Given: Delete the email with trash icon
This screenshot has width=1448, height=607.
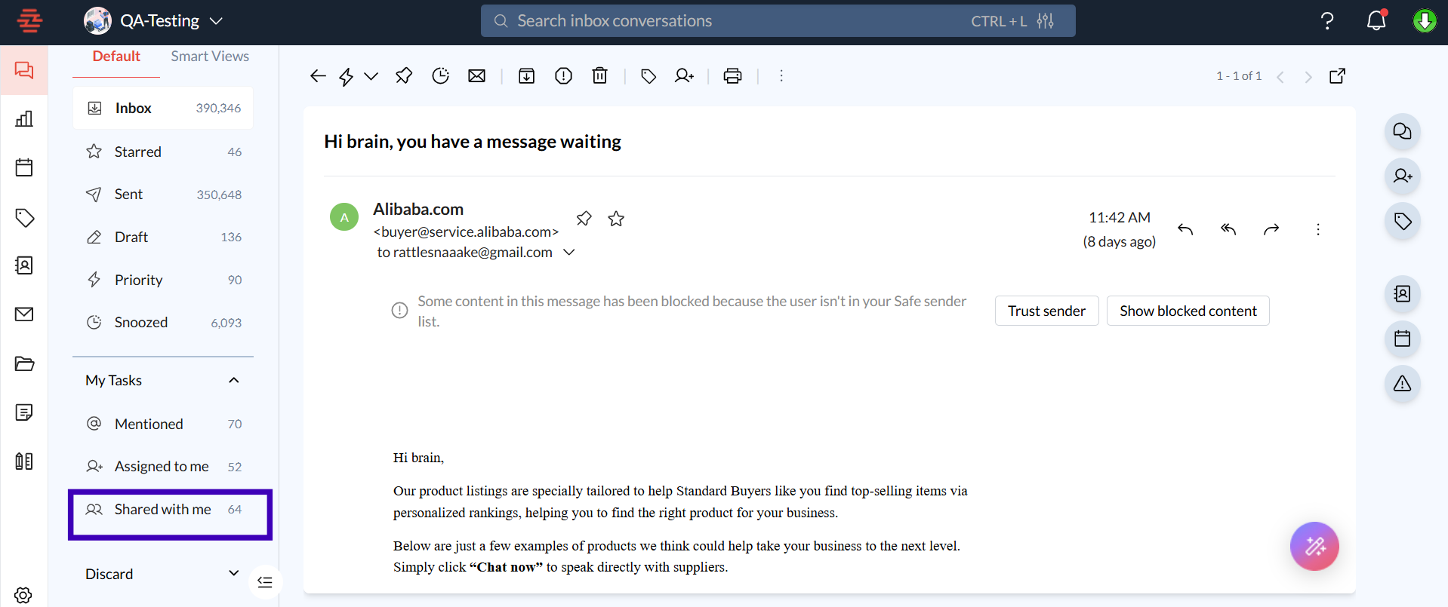Looking at the screenshot, I should (599, 76).
